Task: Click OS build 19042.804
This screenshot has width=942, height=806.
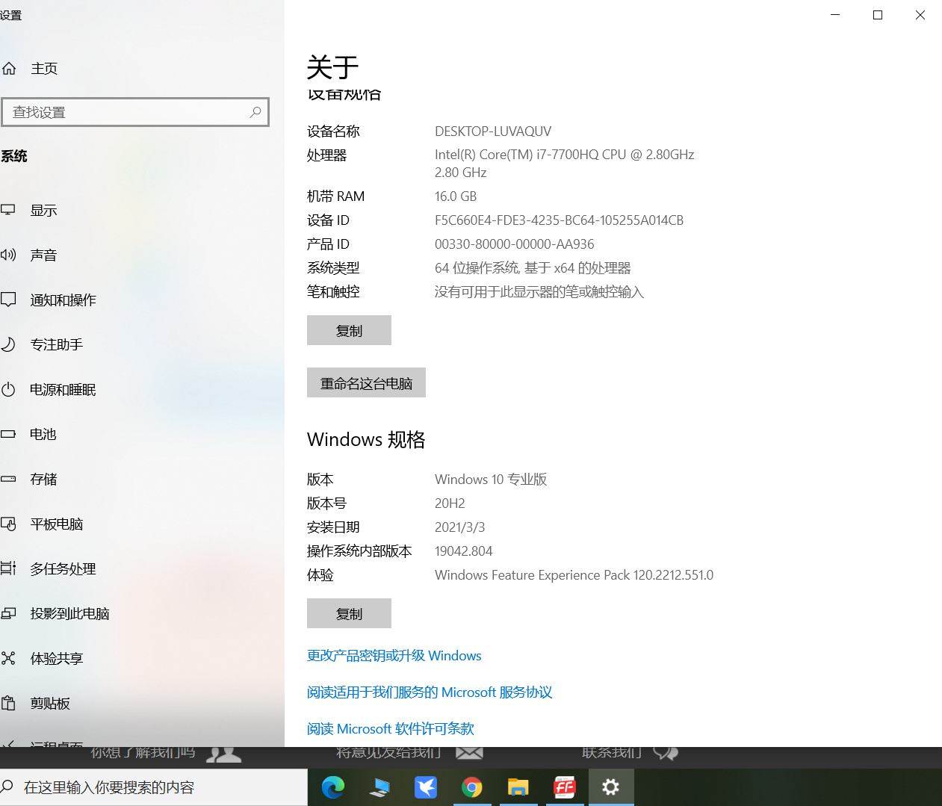Action: (x=464, y=551)
